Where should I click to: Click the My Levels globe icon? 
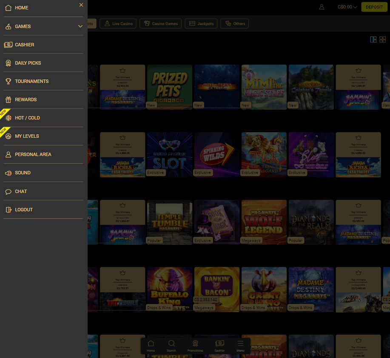pos(8,136)
